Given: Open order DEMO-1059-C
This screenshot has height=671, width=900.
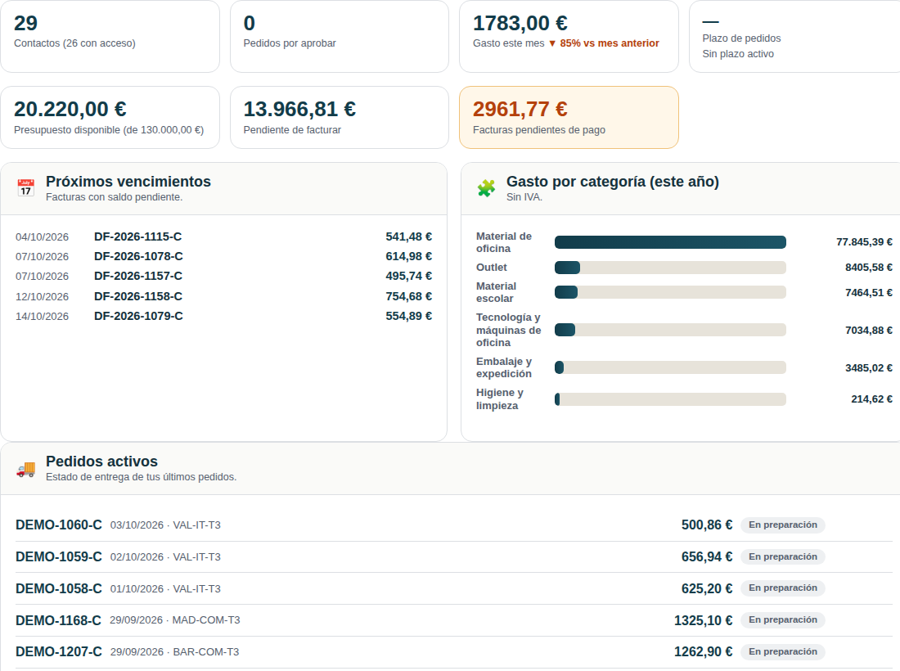Looking at the screenshot, I should 59,556.
